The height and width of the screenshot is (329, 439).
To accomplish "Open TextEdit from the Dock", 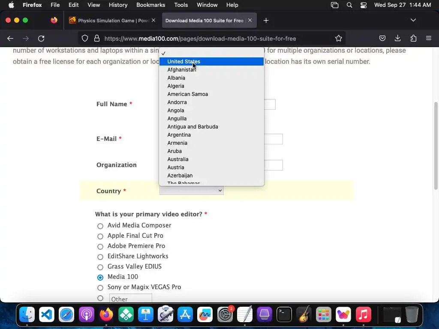I will click(x=245, y=314).
